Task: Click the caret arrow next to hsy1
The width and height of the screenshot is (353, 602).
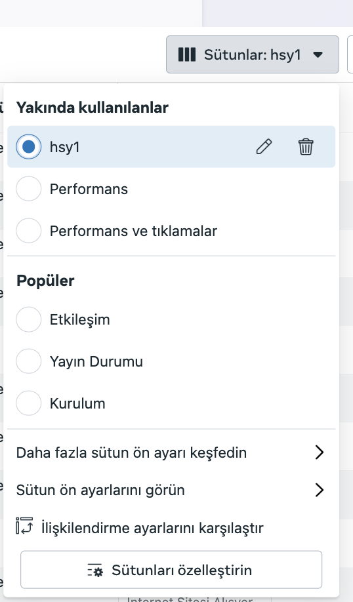Action: (318, 54)
